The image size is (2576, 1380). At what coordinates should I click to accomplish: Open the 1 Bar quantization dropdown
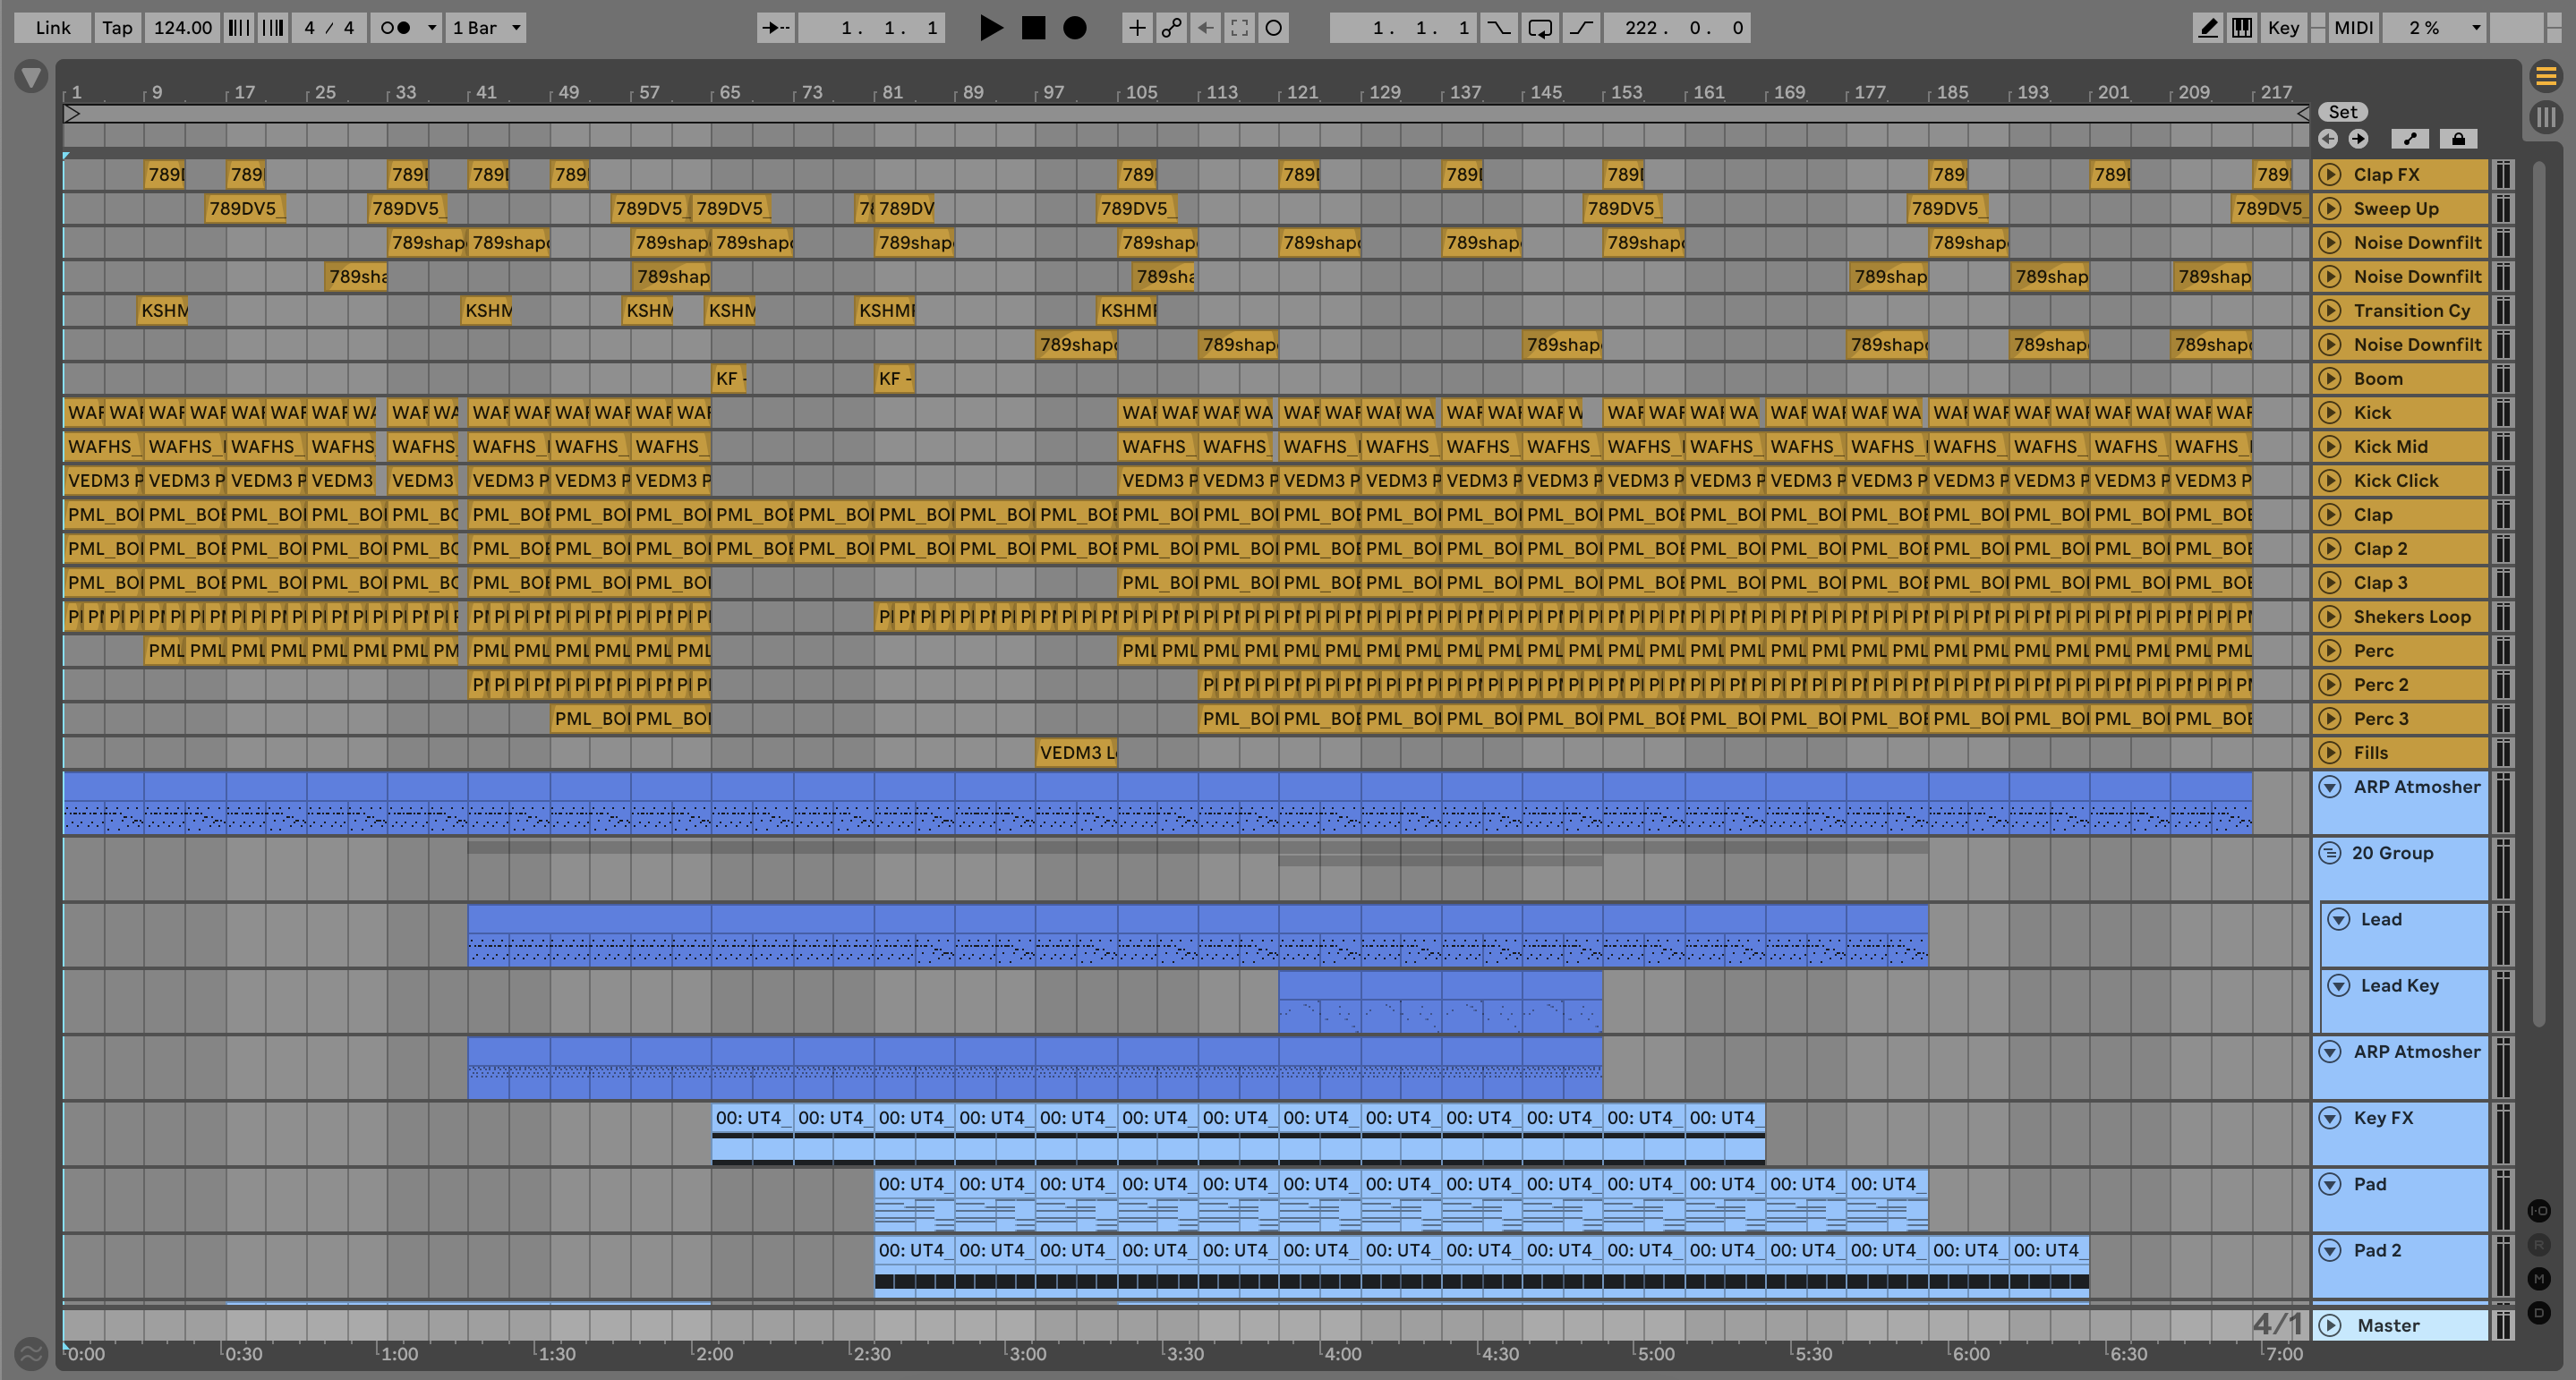486,28
